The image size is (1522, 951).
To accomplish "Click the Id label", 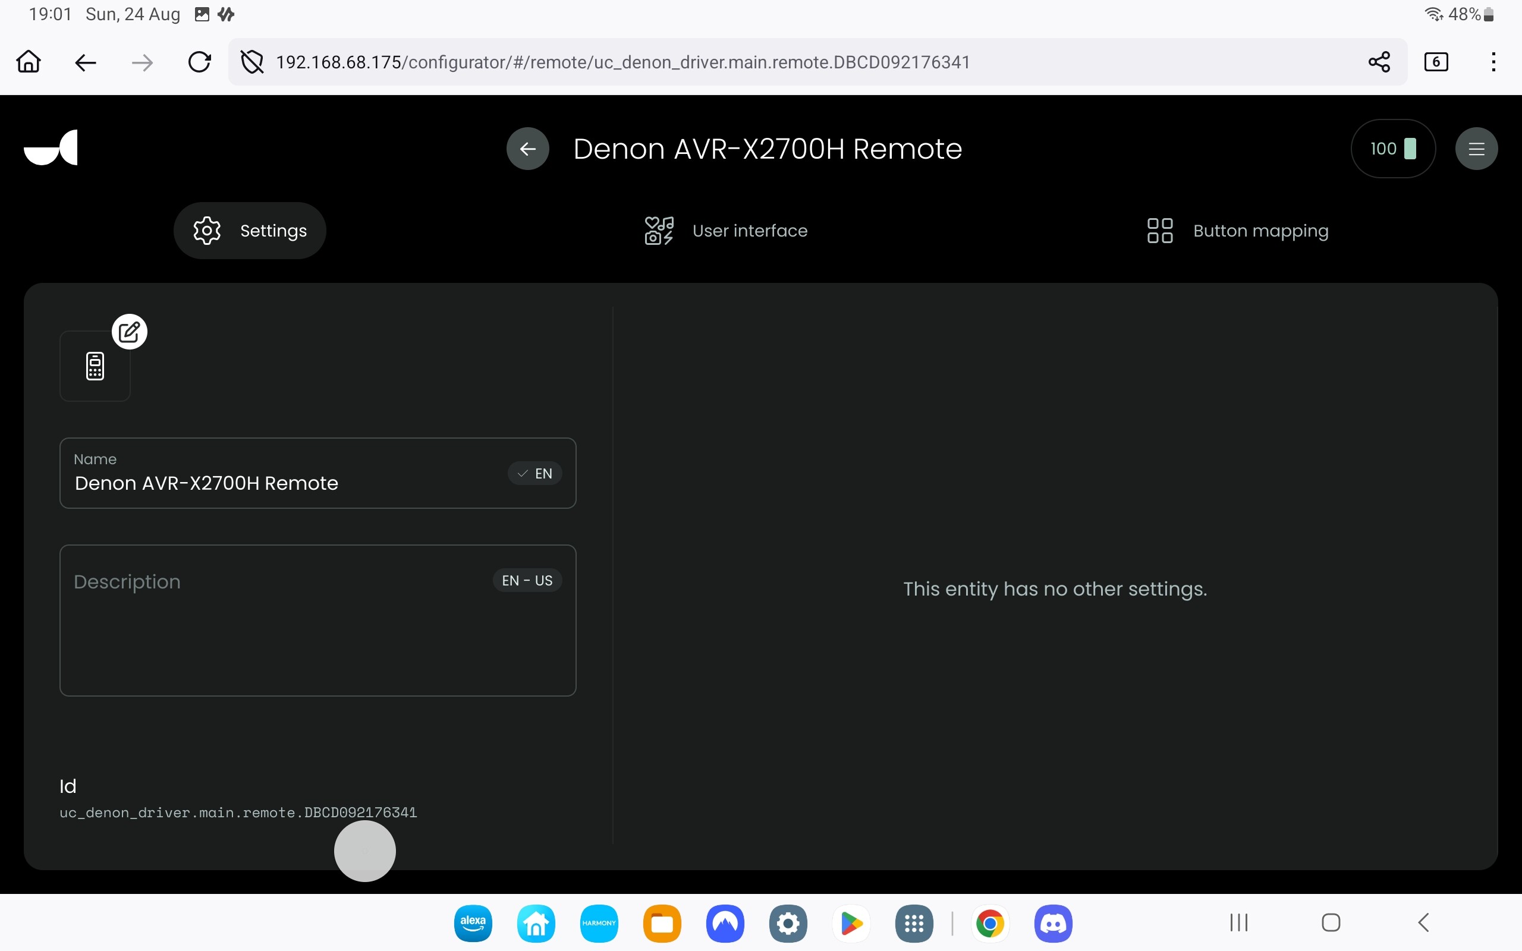I will pos(68,786).
